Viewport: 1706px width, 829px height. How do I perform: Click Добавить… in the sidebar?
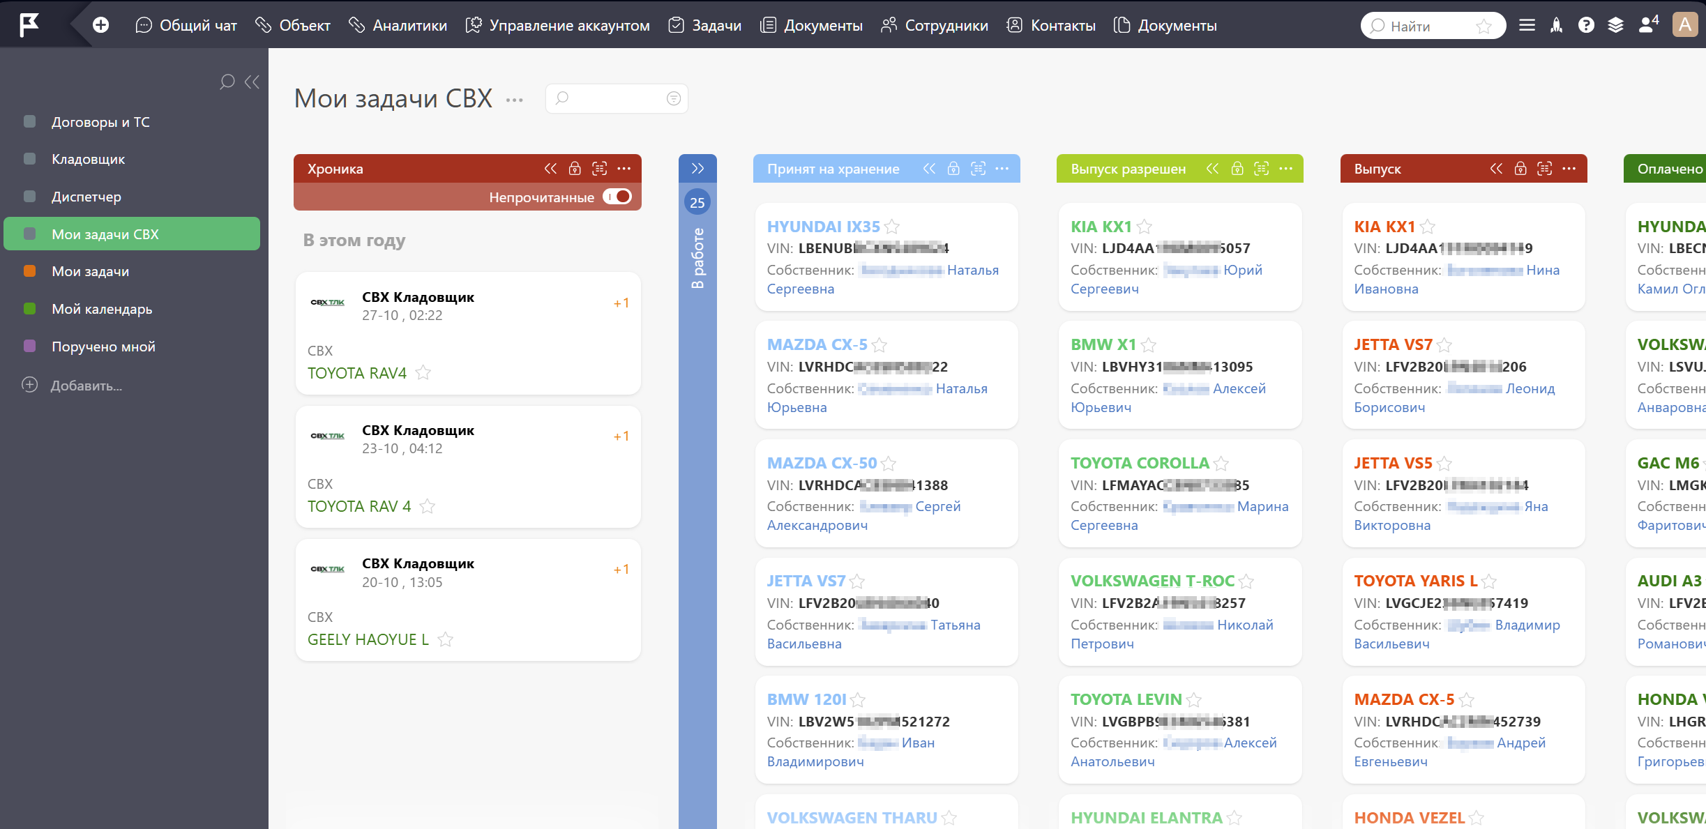click(86, 386)
